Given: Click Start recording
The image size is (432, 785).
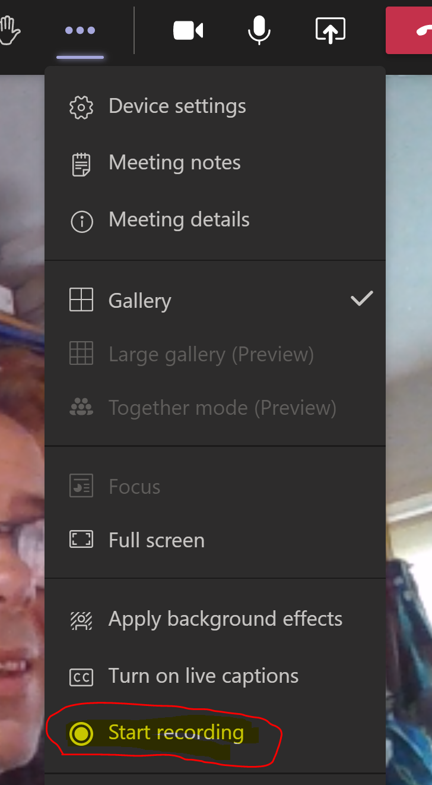Looking at the screenshot, I should [215, 733].
